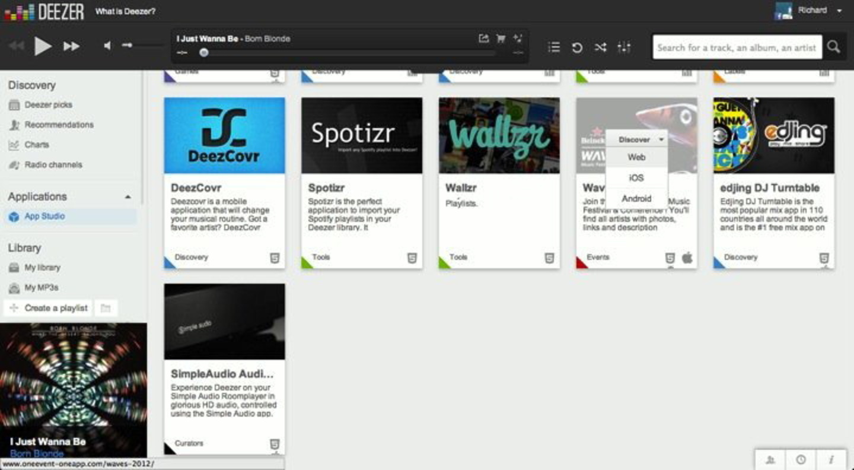Collapse the Applications section arrow

click(x=128, y=197)
